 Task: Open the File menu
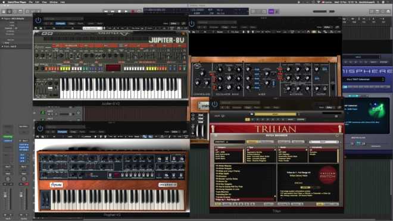tap(31, 2)
